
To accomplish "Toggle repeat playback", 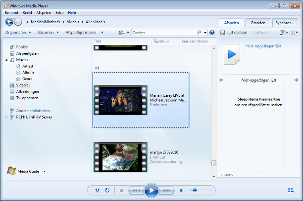I will [x=107, y=191].
